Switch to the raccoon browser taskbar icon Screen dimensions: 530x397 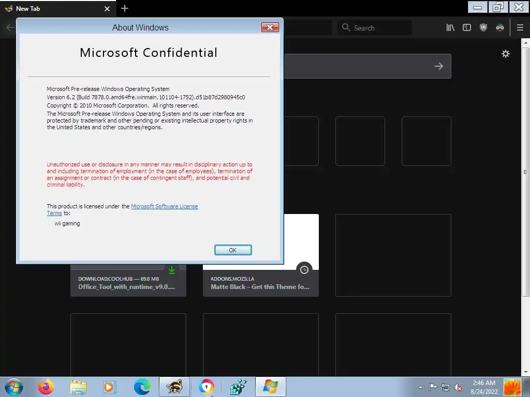coord(174,387)
